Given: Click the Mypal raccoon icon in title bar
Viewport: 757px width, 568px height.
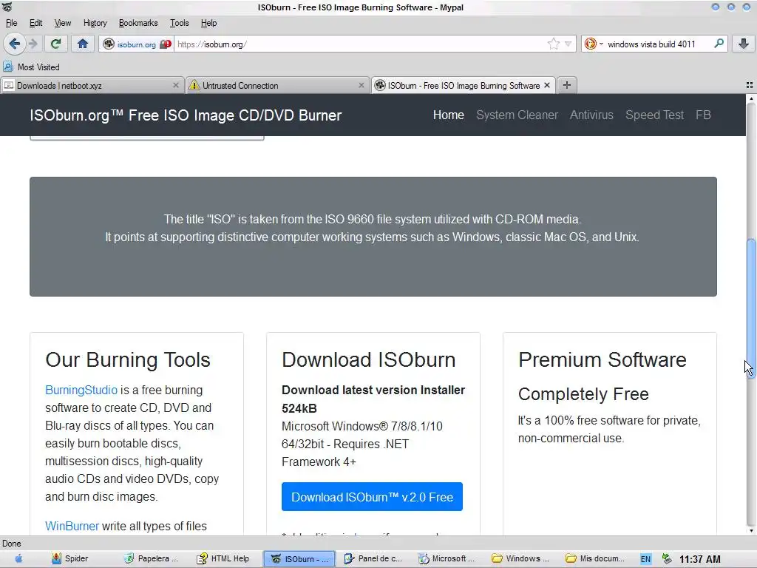Looking at the screenshot, I should 7,7.
